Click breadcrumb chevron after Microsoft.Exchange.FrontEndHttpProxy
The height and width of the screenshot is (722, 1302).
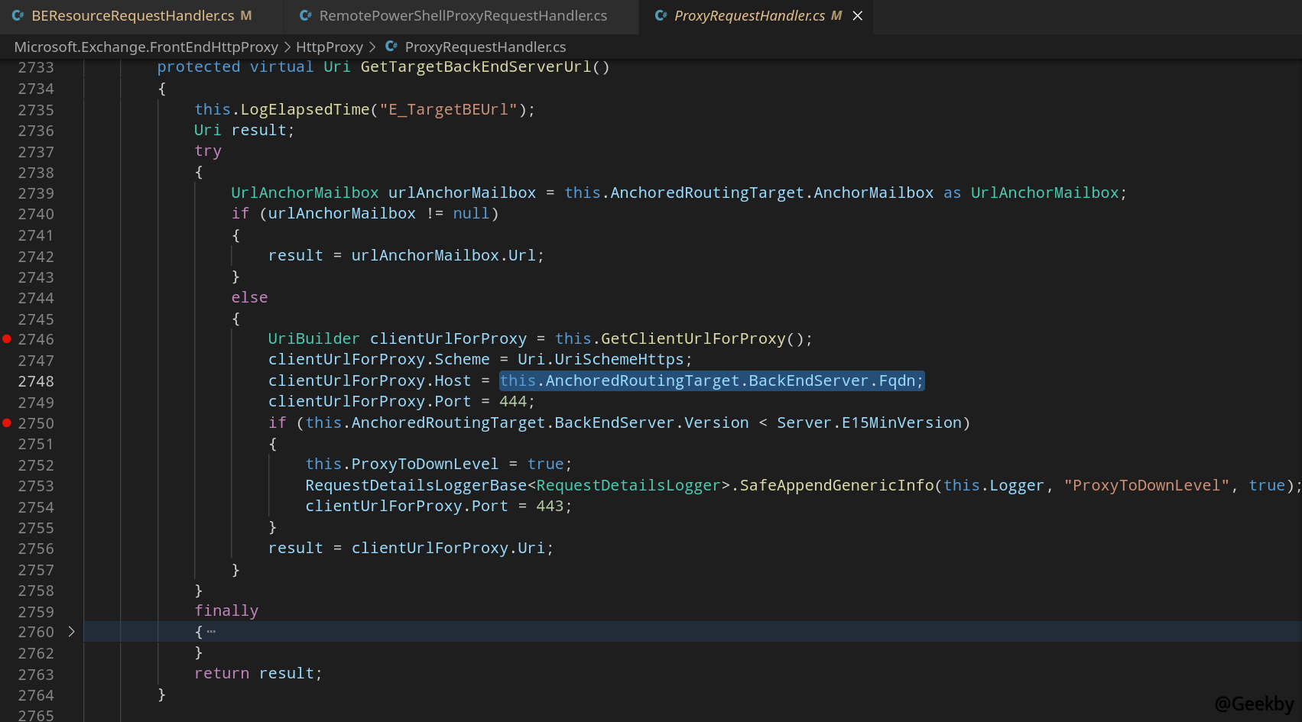287,47
